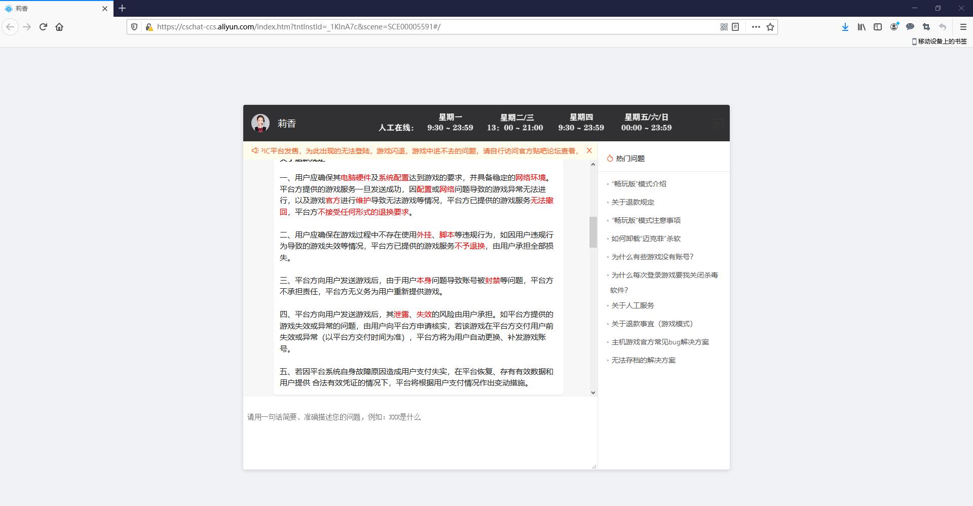Open the browser messages bubble menu
The height and width of the screenshot is (506, 973).
tap(910, 27)
